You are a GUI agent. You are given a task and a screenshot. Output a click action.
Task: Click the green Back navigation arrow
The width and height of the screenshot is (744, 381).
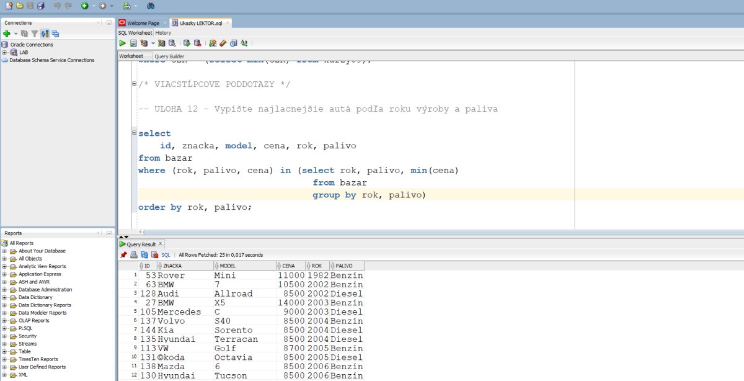84,6
